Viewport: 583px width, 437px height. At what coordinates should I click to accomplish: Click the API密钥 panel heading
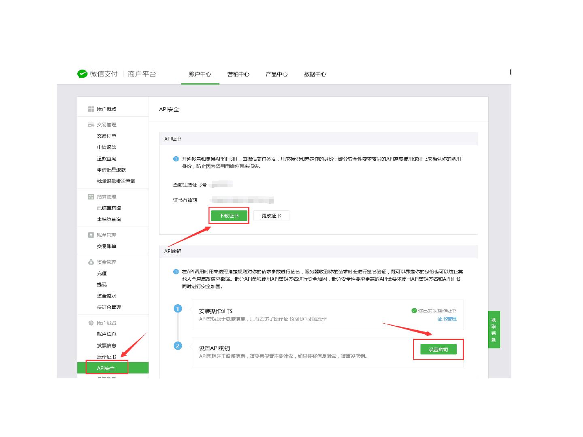click(173, 251)
